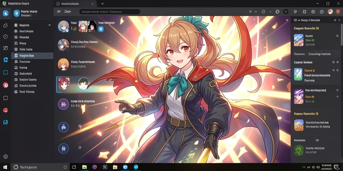Toggle the hamburger menu icon beside the search field
343x171 pixels.
click(59, 12)
